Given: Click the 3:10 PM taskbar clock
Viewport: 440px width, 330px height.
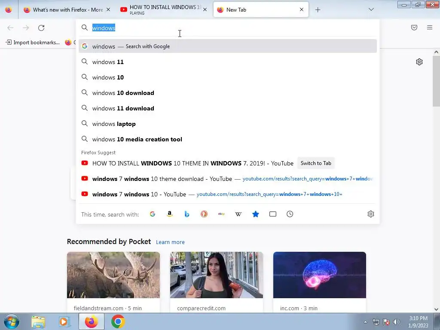Looking at the screenshot, I should tap(418, 322).
